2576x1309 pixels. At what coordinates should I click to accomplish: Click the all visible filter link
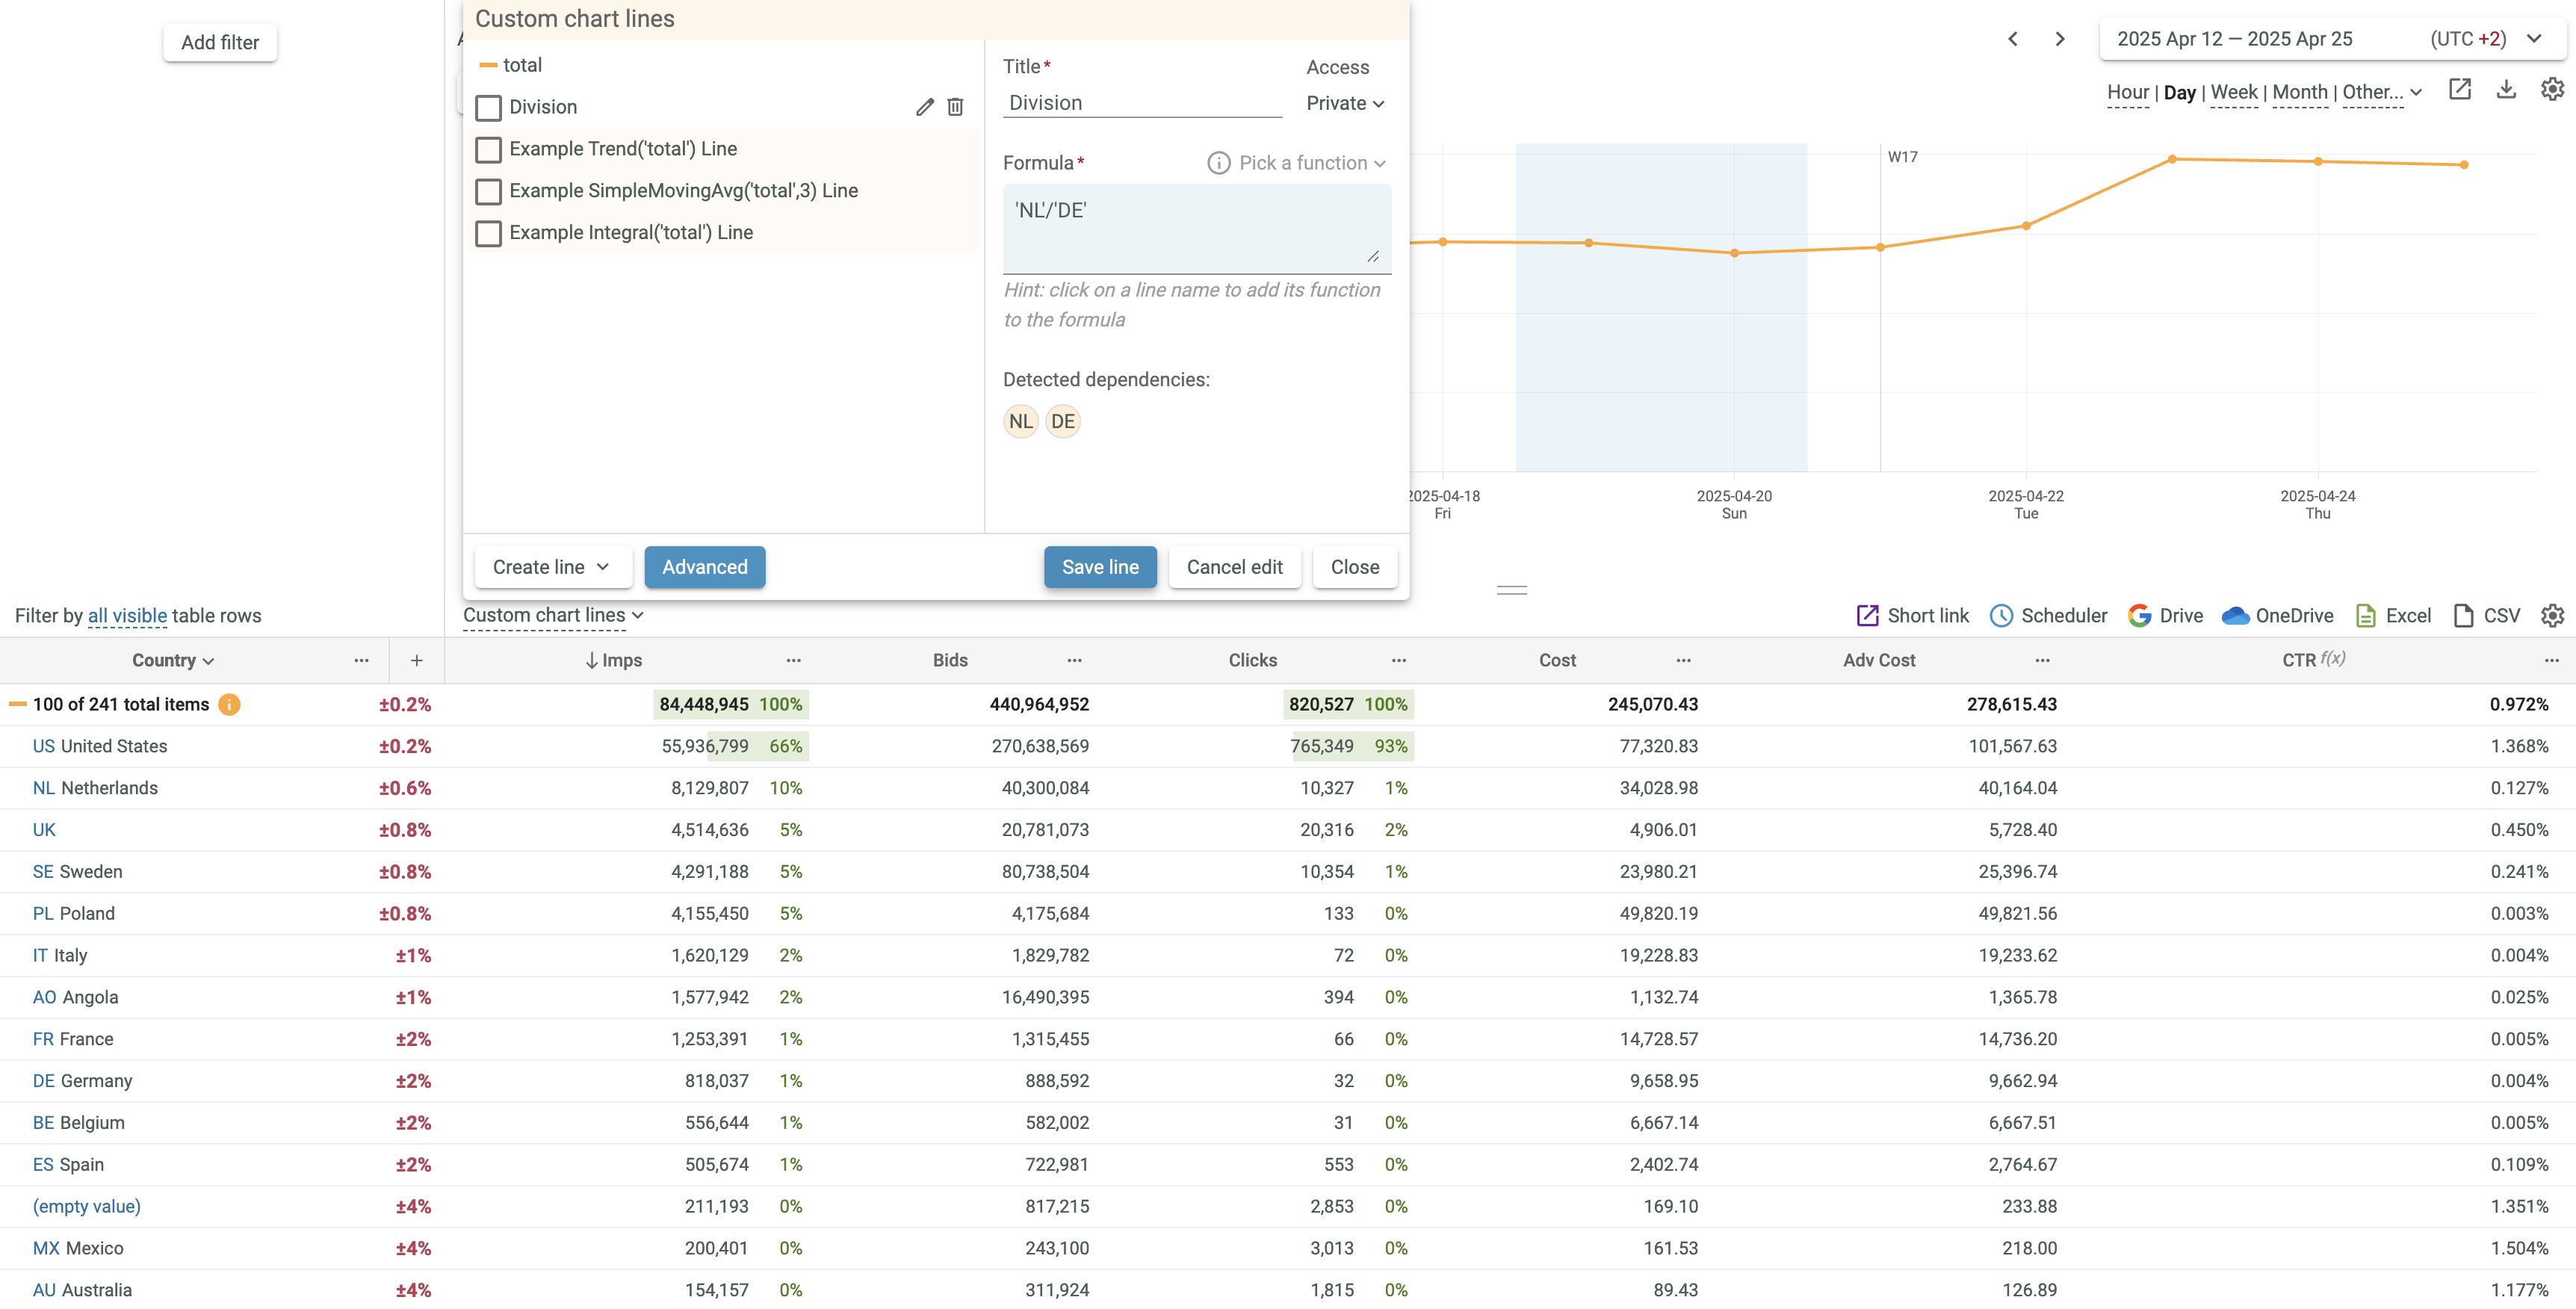click(x=127, y=616)
